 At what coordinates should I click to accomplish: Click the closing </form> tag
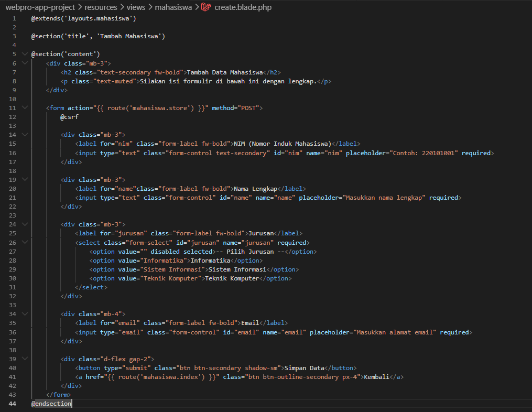(x=59, y=395)
